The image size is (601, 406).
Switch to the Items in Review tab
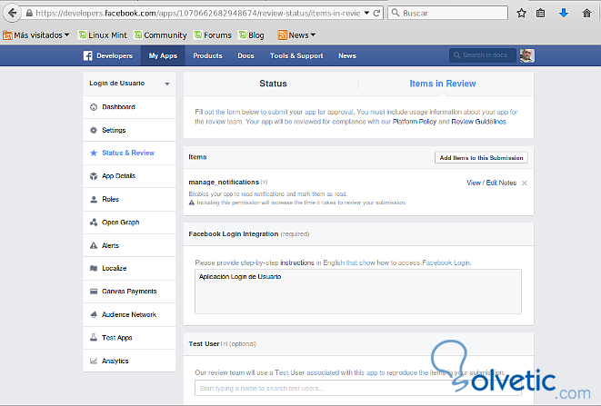tap(443, 84)
